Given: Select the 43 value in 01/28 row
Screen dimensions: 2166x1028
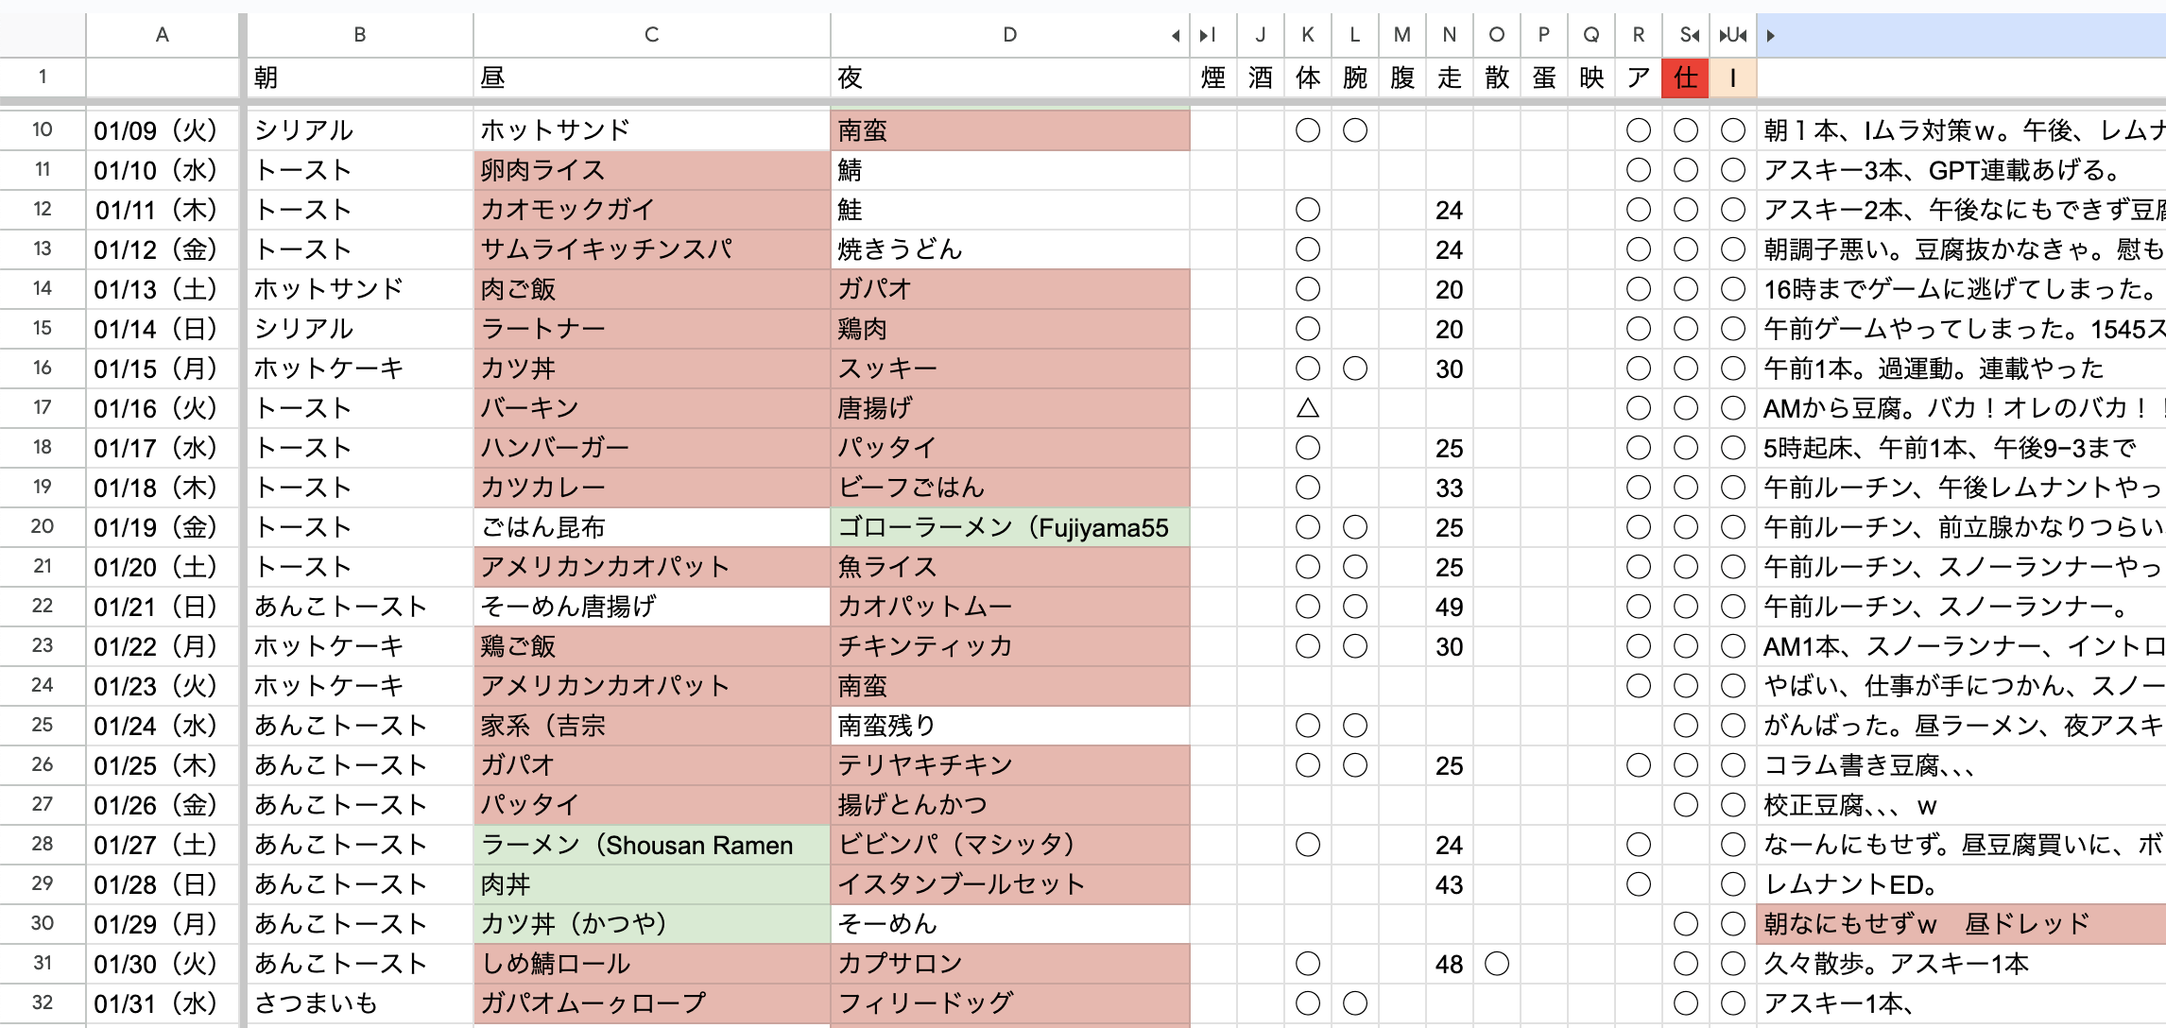Looking at the screenshot, I should tap(1450, 883).
